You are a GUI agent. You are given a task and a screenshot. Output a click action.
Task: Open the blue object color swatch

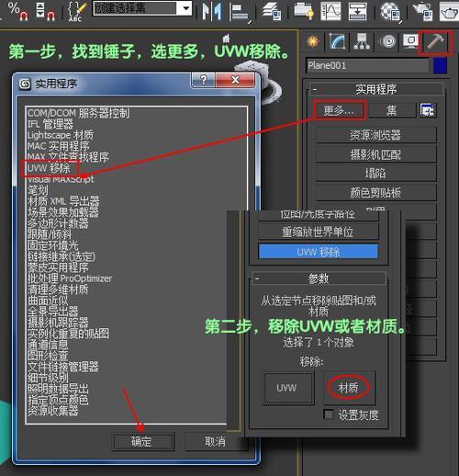tap(440, 65)
